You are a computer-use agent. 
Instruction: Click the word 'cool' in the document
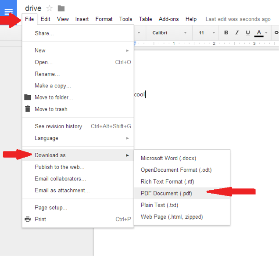139,94
